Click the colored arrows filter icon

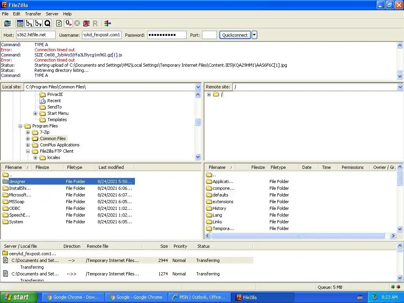[x=107, y=23]
